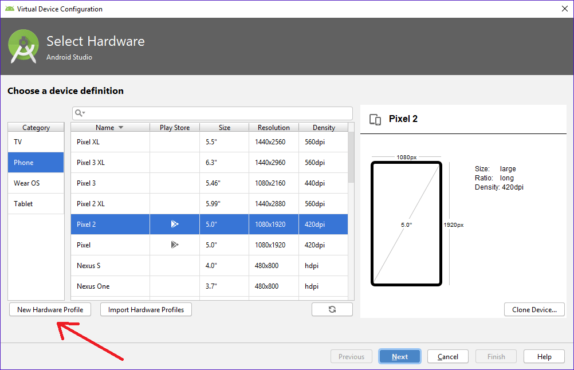Click the Play Store icon in Pixel 2 row
Image resolution: width=574 pixels, height=370 pixels.
click(175, 224)
